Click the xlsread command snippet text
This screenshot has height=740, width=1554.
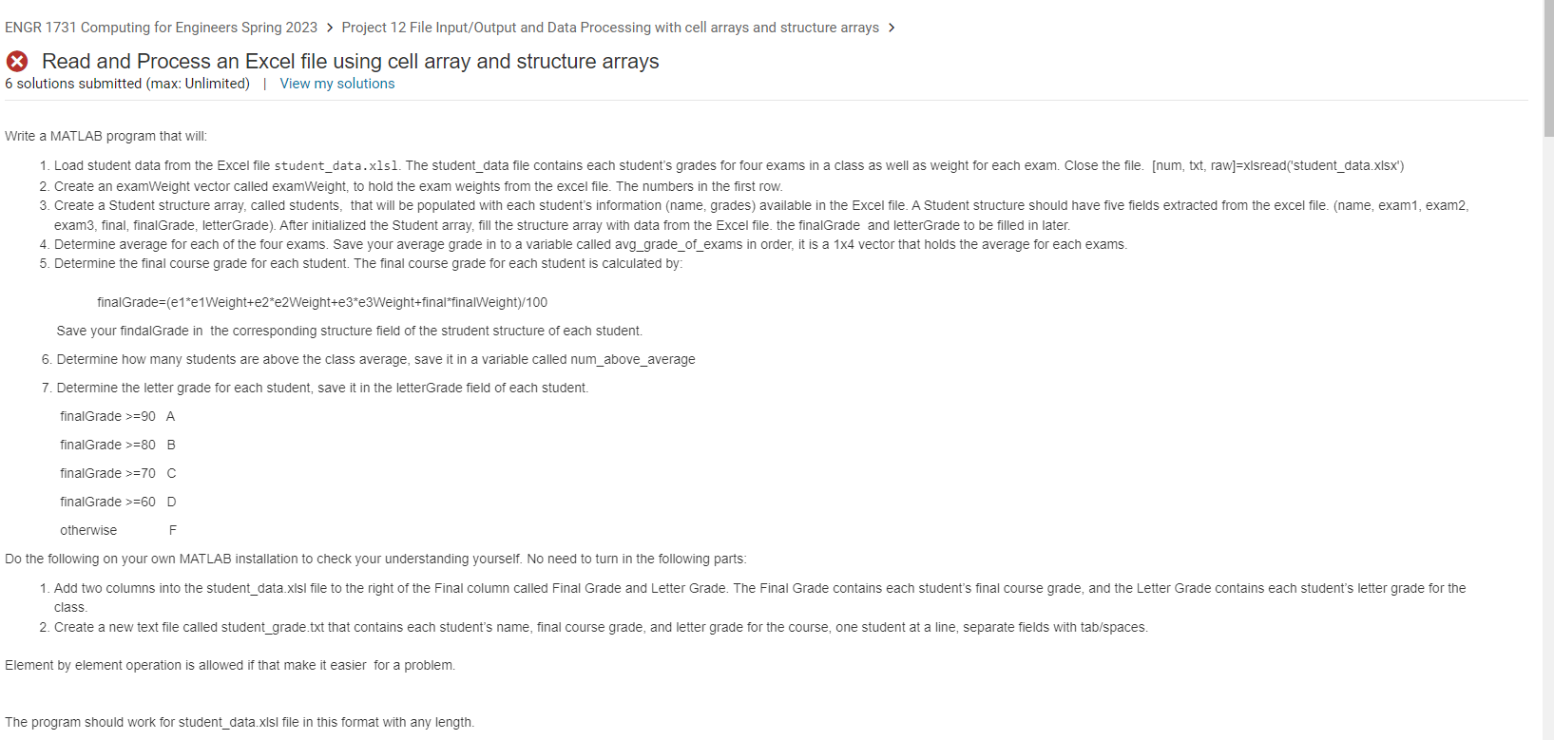tap(1279, 165)
